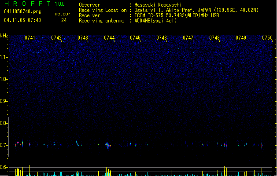Screen dimensions: 277x176
Task: Click the bright meteor echo just after 0744
Action: tap(108, 145)
